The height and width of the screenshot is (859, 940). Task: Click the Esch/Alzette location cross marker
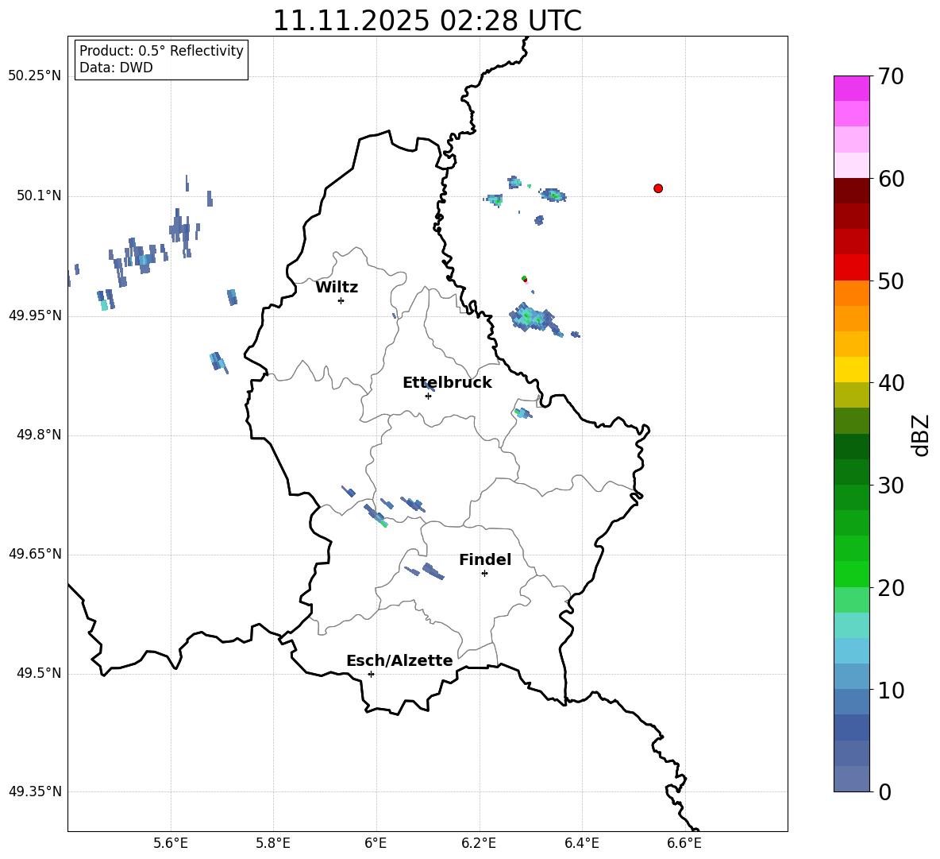coord(371,674)
